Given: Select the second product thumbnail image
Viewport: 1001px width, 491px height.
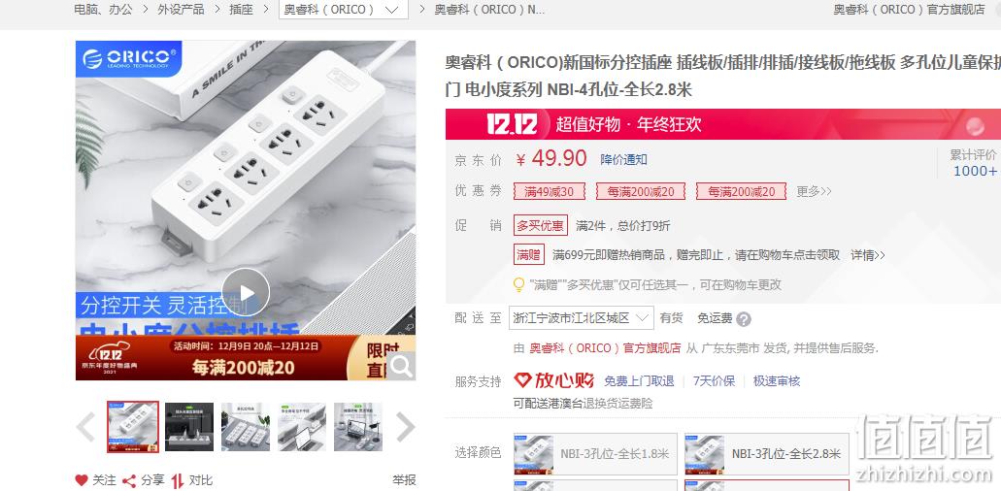Looking at the screenshot, I should [x=189, y=427].
